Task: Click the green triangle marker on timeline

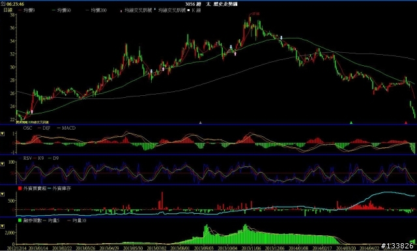Action: tap(351, 123)
